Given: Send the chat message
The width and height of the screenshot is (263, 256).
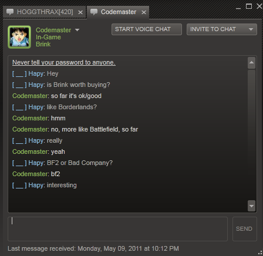Looking at the screenshot, I should 244,229.
